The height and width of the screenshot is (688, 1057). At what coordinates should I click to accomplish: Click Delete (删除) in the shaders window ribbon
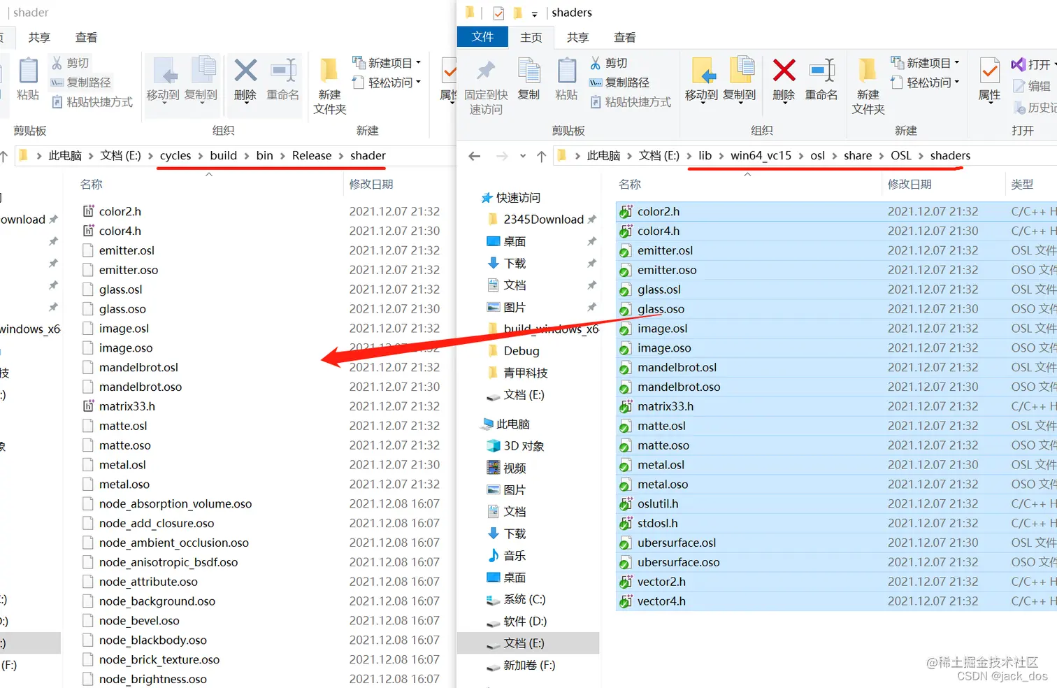784,80
